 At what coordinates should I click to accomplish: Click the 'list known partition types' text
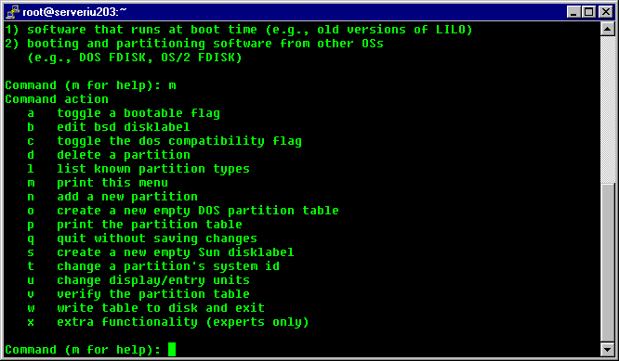[153, 169]
